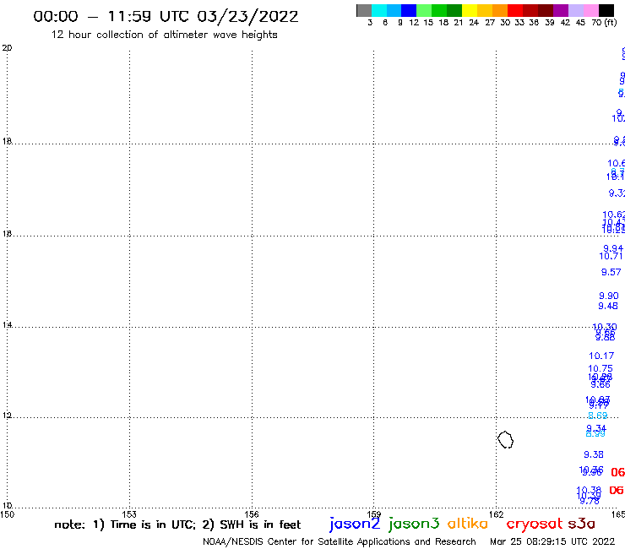Screen dimensions: 625x549
Task: Select the dark red s3a satellite label
Action: (582, 524)
